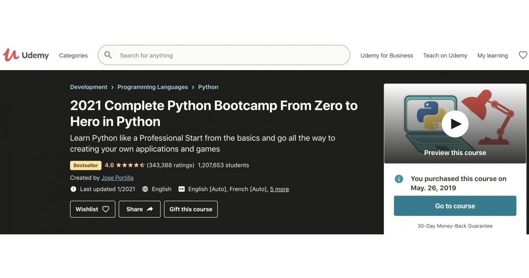Open the Share options
The image size is (529, 278).
(139, 209)
